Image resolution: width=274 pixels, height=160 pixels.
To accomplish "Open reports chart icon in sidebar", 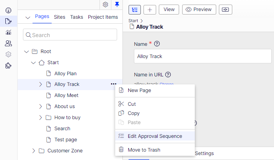I will [x=8, y=32].
